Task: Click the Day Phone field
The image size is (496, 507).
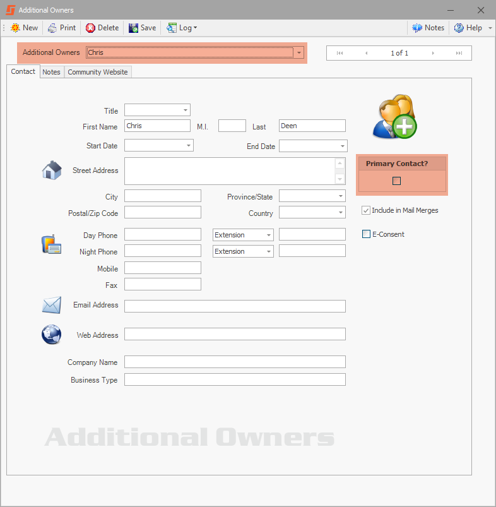Action: 163,234
